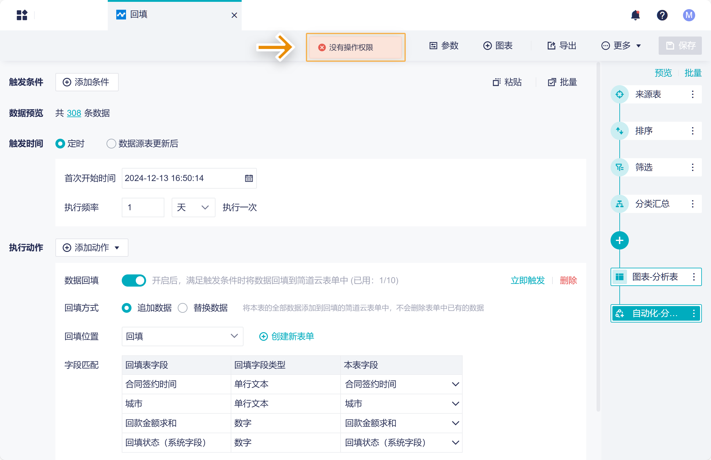Click the calendar icon in start time field

pyautogui.click(x=249, y=178)
